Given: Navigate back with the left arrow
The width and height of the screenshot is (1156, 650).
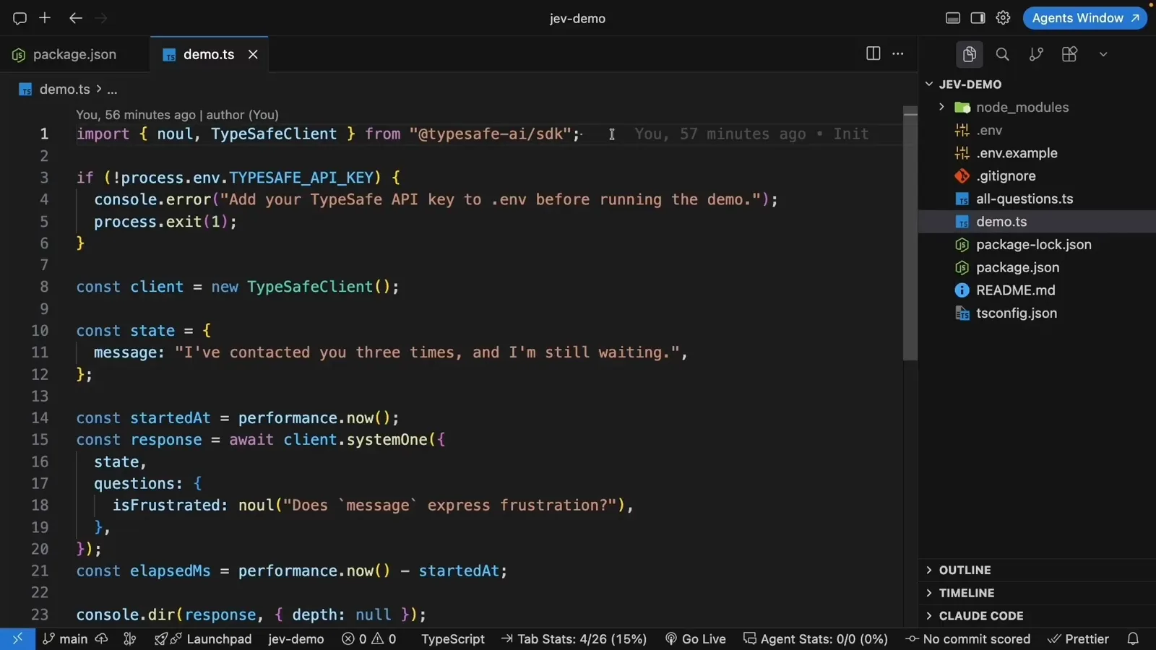Looking at the screenshot, I should point(75,18).
